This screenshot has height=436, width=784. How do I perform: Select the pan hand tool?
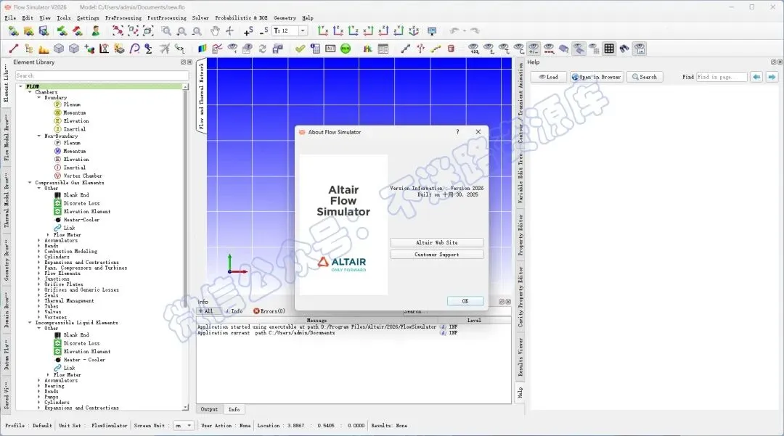214,31
